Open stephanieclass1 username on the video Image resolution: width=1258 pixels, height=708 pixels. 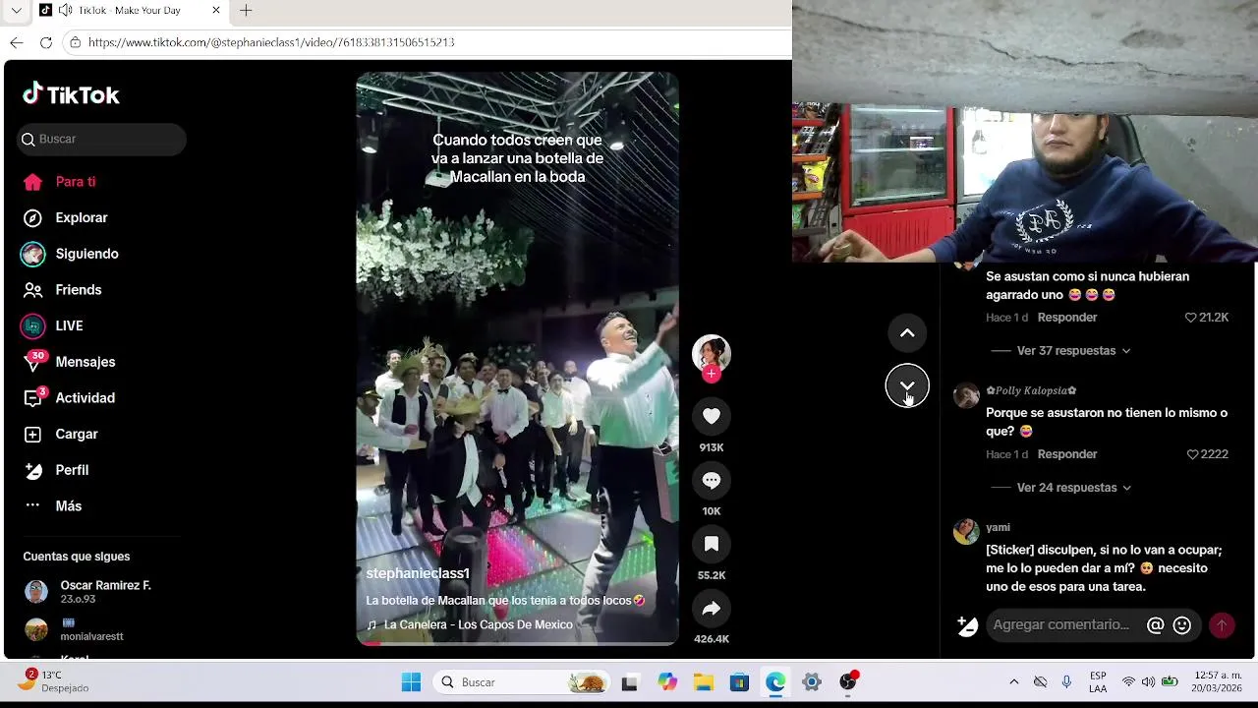click(418, 573)
